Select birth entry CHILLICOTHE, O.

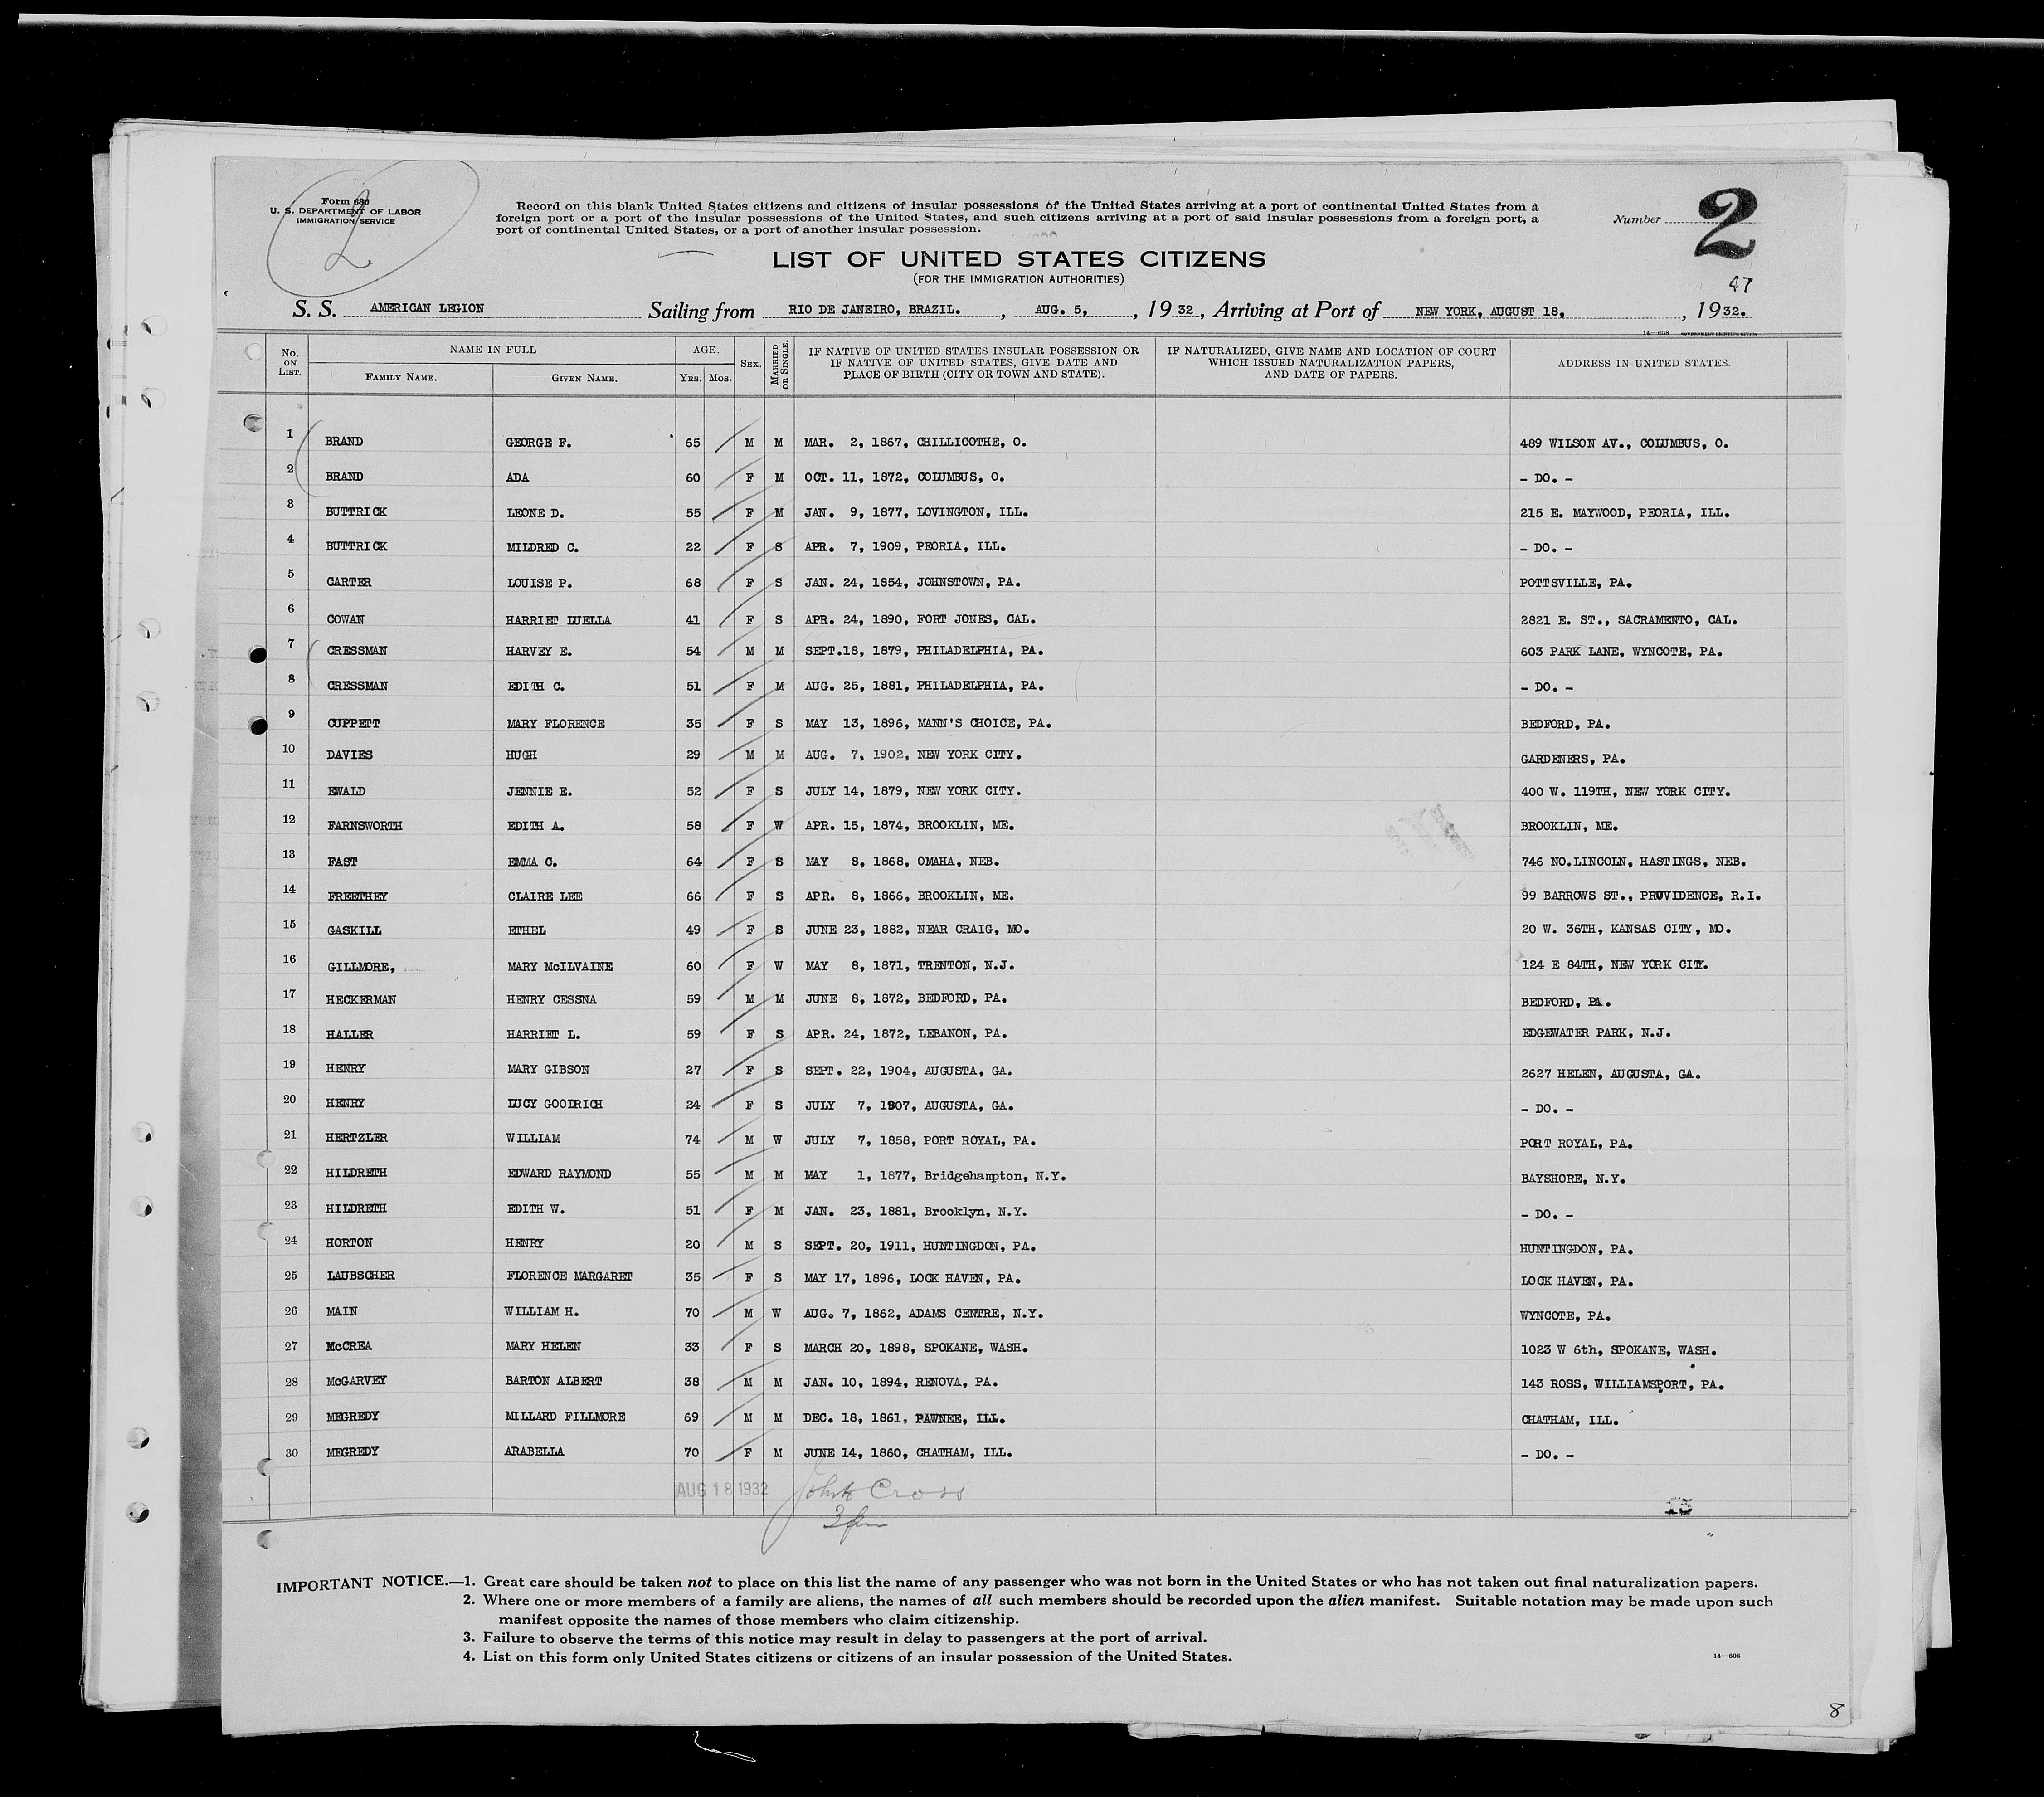(x=971, y=442)
